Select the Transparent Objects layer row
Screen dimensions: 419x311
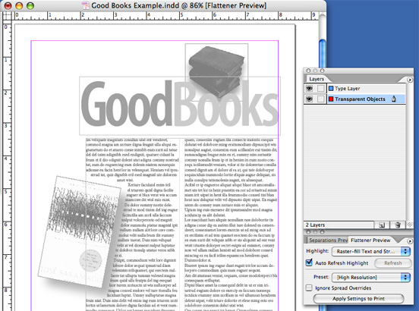pos(355,99)
